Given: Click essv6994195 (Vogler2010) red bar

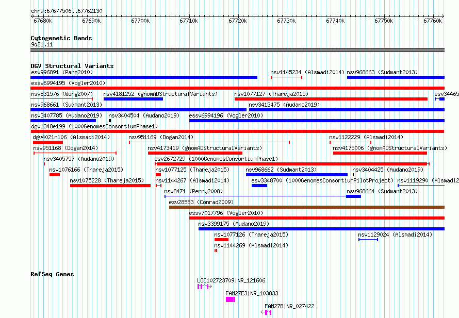Looking at the screenshot, I should [237, 88].
